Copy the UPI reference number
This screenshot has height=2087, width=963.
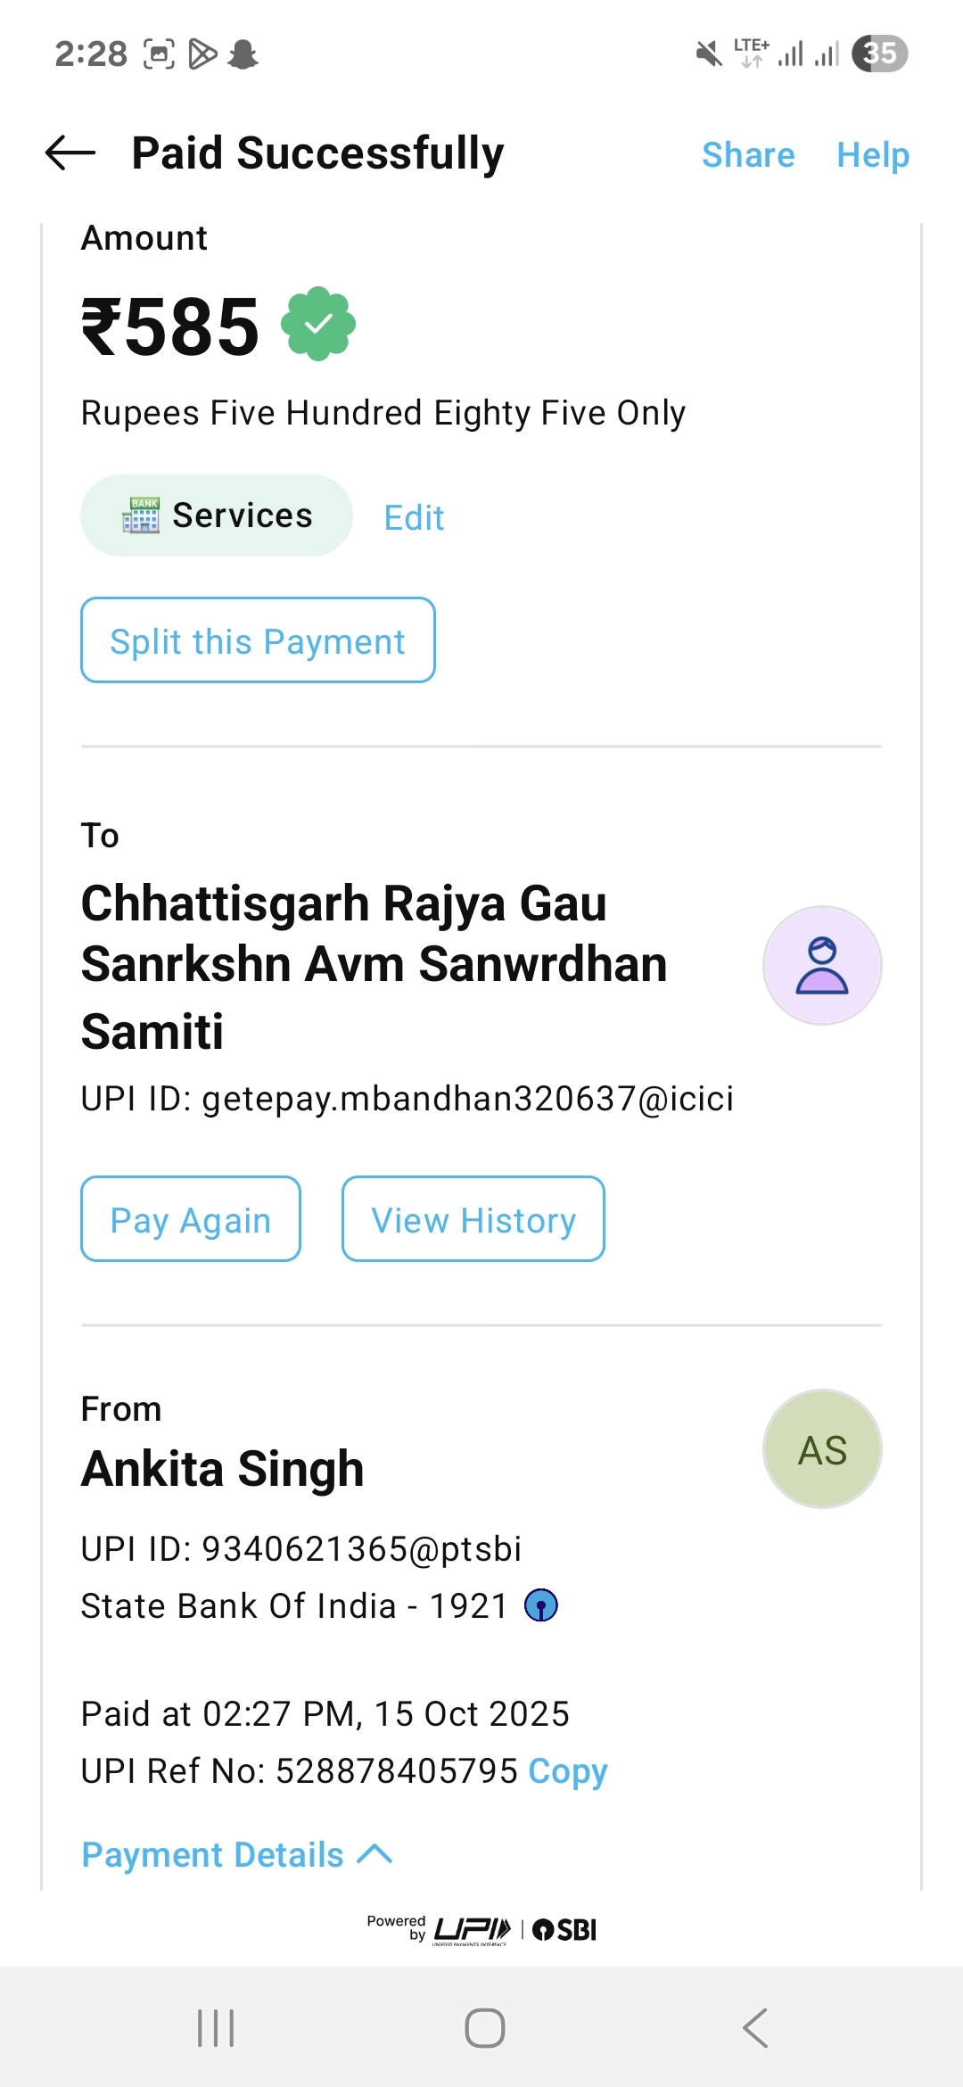click(x=568, y=1770)
